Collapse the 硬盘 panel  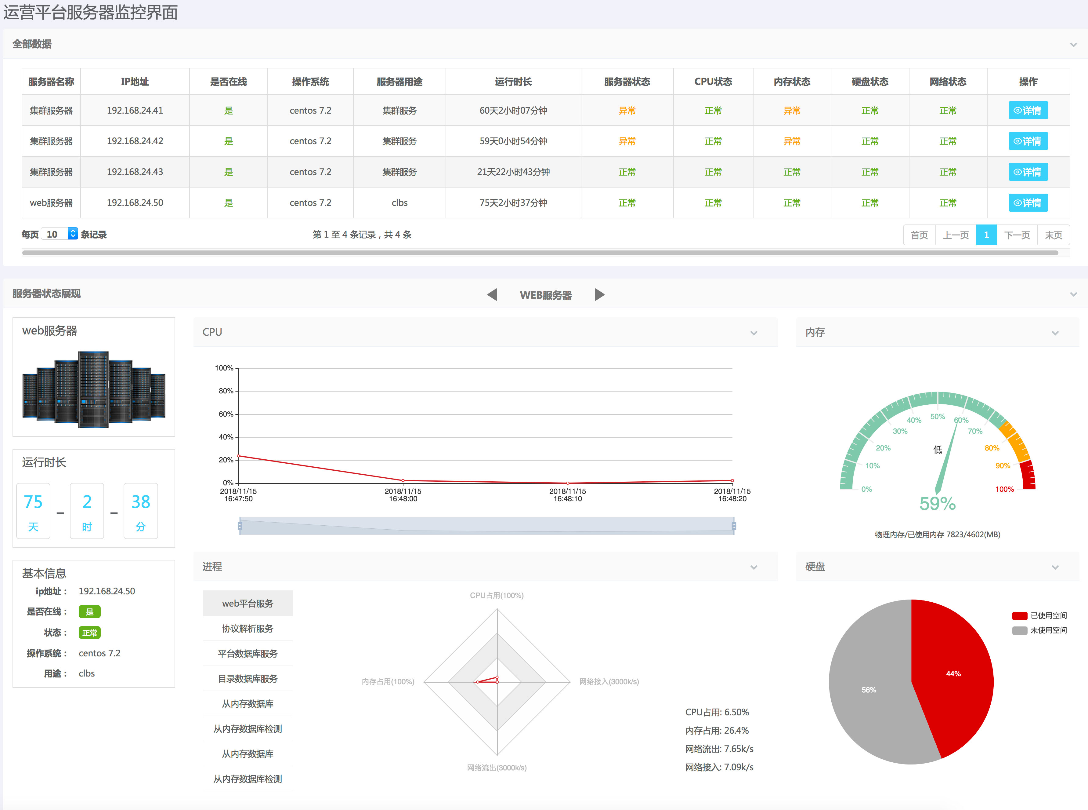click(1055, 568)
